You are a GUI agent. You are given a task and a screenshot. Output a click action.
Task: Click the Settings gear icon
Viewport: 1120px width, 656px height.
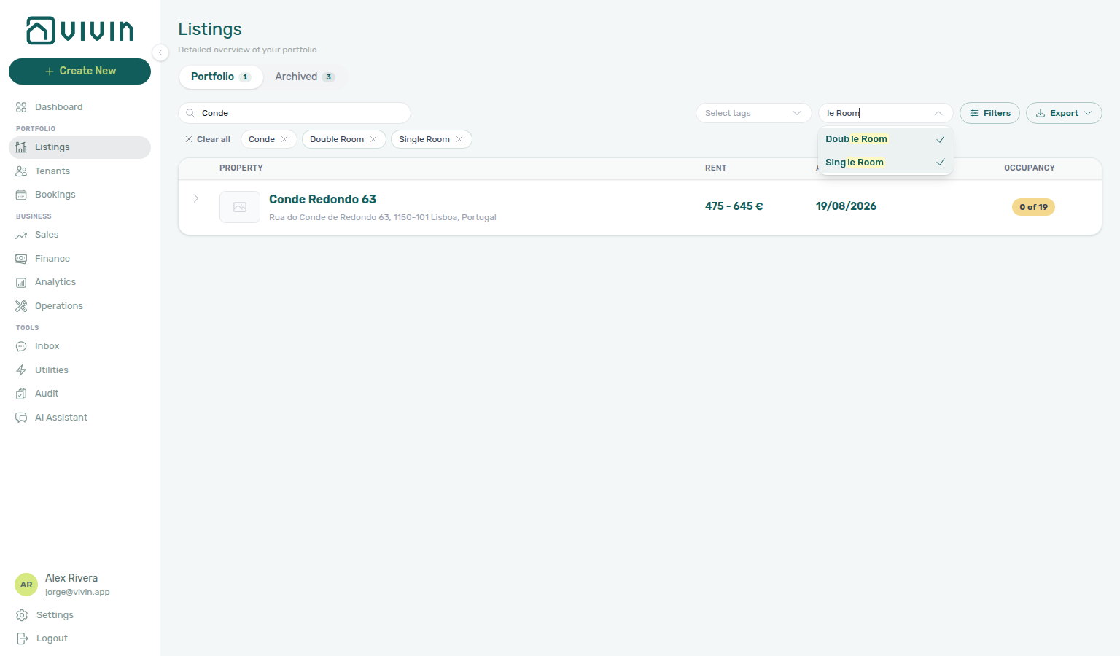tap(22, 615)
